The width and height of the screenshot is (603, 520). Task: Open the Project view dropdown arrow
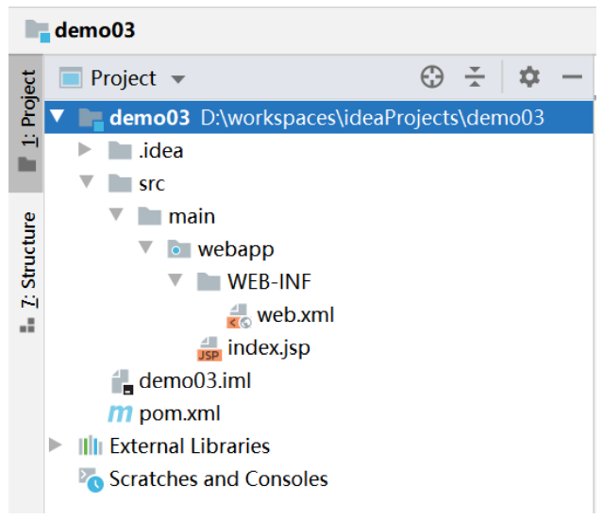[x=178, y=79]
